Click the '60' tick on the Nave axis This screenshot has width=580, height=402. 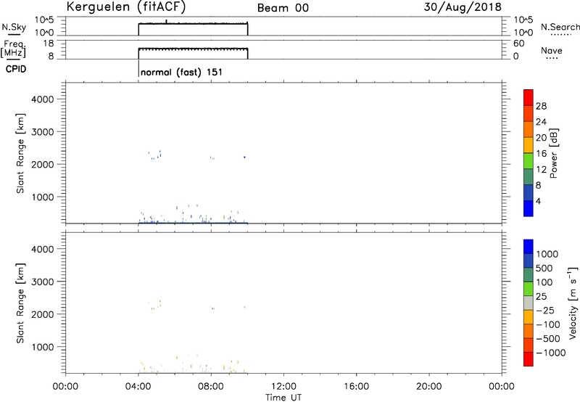(x=518, y=44)
